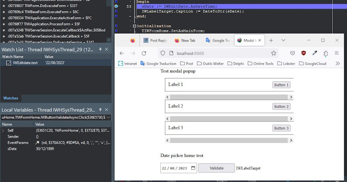This screenshot has width=347, height=182.
Task: Open new tab with plus button
Action: click(271, 40)
